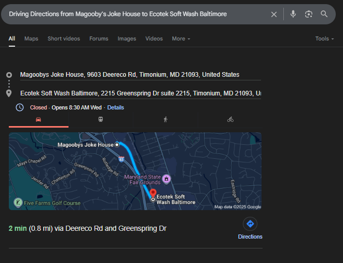343x263 pixels.
Task: Select the driving car mode tab
Action: pyautogui.click(x=38, y=120)
